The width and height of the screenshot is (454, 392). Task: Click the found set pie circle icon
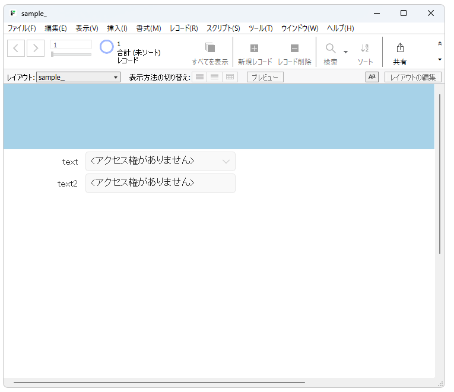(x=107, y=47)
